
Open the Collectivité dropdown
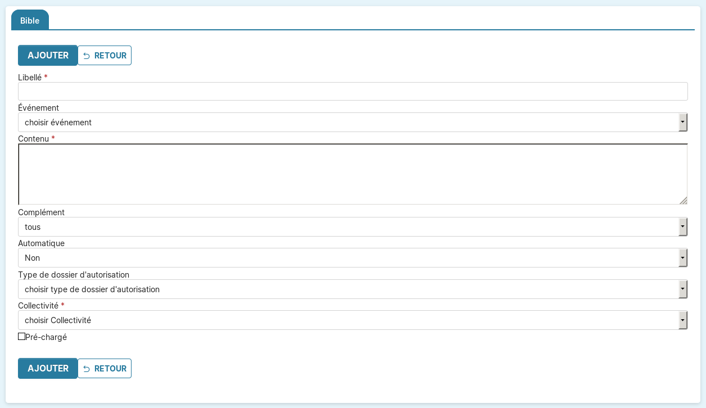(347, 320)
